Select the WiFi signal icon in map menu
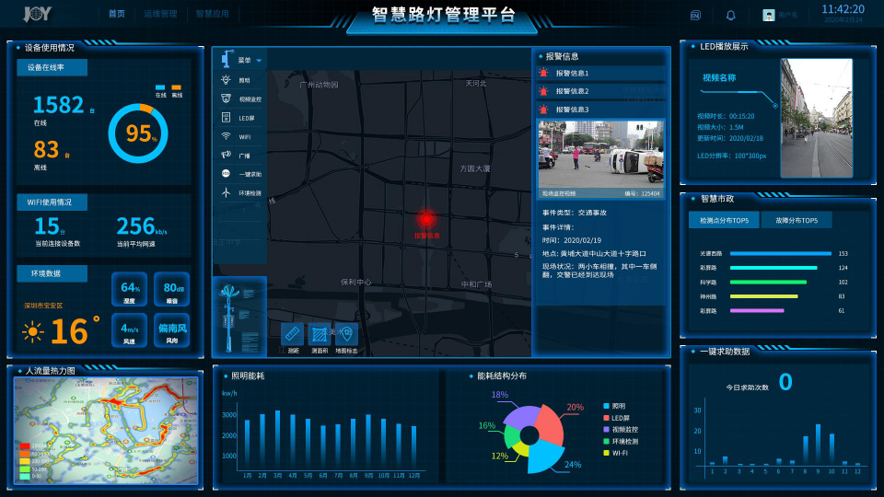884x497 pixels. point(226,136)
